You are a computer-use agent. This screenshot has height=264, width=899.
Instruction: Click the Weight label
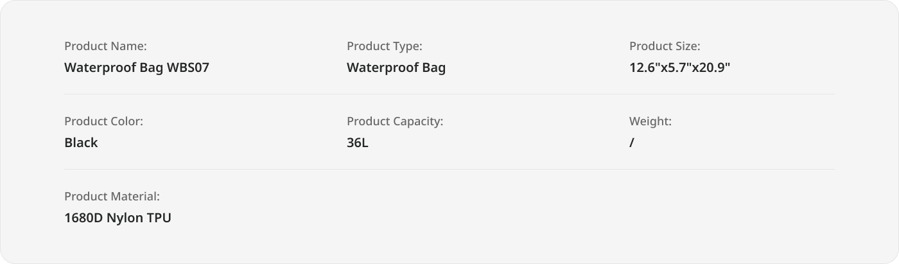[x=650, y=121]
